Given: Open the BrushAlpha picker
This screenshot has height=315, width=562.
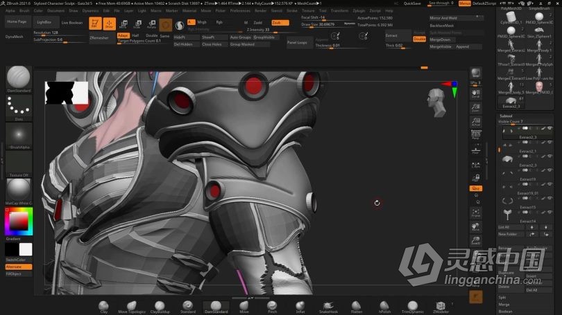Looking at the screenshot, I should [x=19, y=136].
